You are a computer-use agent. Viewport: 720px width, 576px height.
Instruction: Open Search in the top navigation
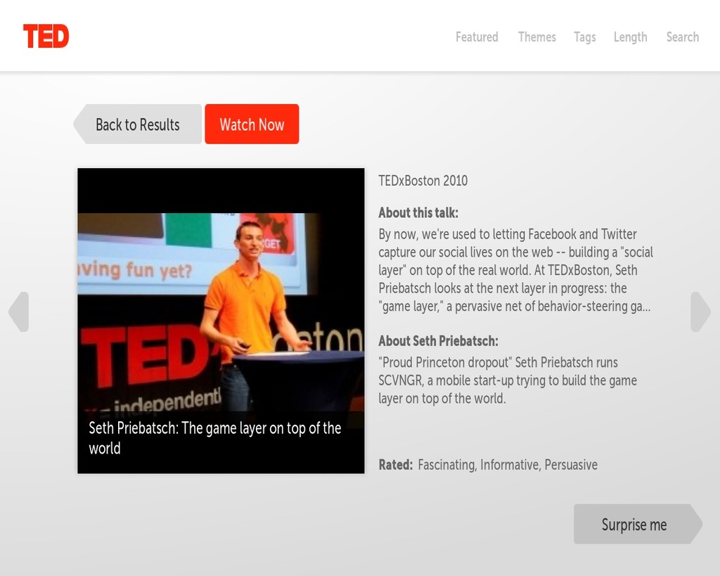coord(682,37)
